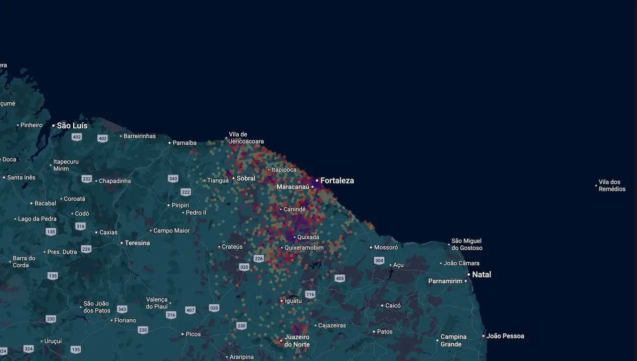Click the Quixeramobim label

pyautogui.click(x=304, y=248)
